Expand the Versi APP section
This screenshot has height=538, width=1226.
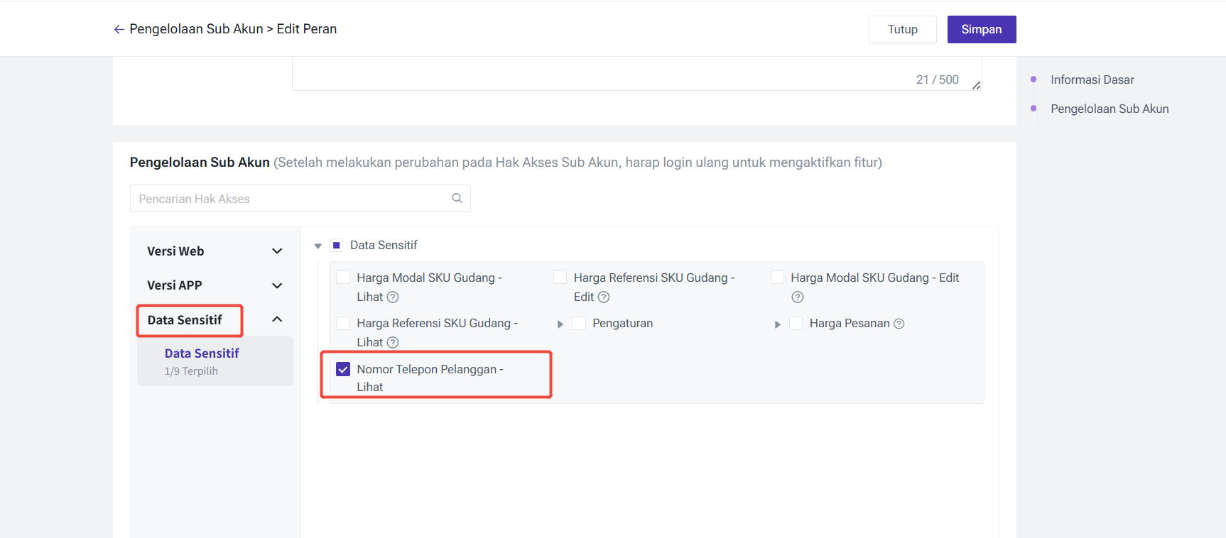point(277,285)
